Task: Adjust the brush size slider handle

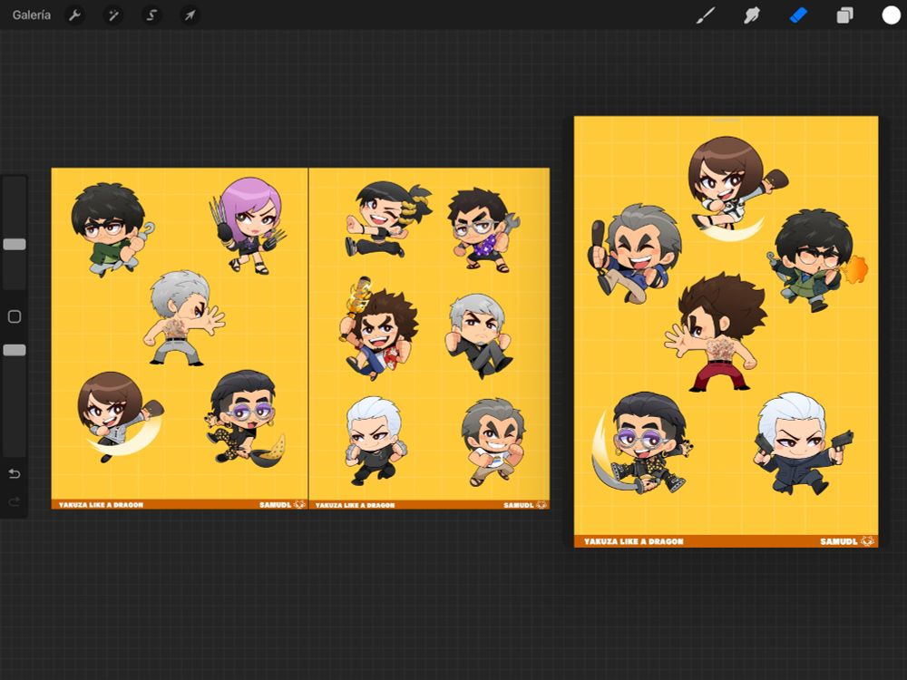Action: pos(15,244)
